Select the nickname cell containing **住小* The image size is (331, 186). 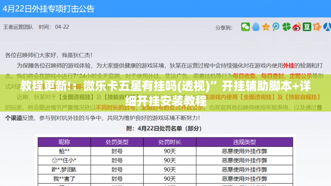(x=64, y=161)
